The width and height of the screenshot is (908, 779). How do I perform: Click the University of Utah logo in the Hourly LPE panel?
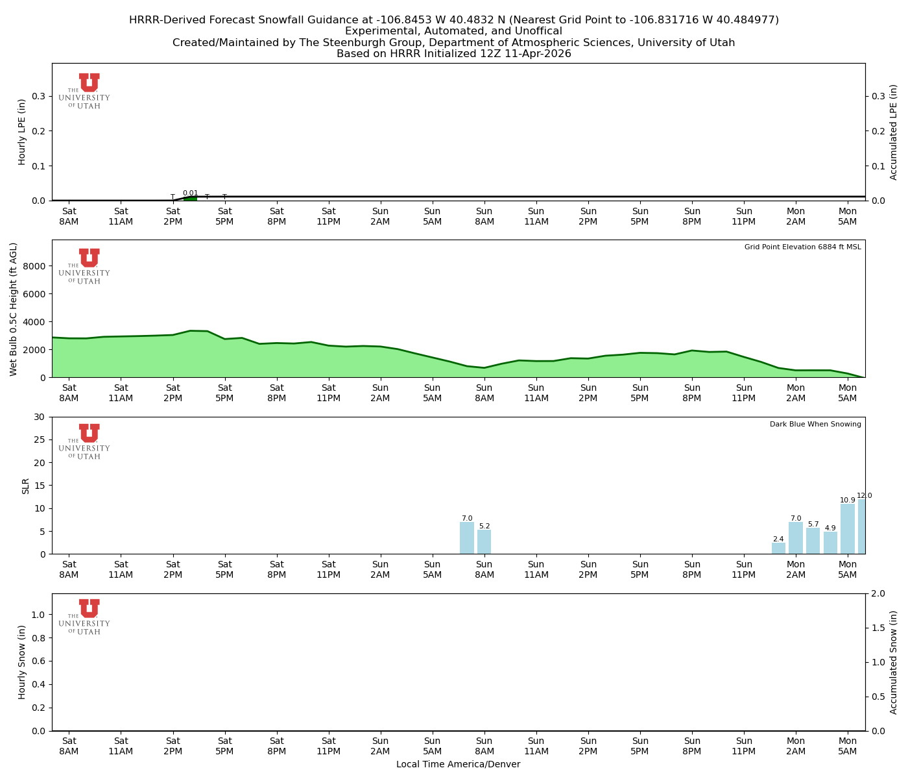point(85,91)
